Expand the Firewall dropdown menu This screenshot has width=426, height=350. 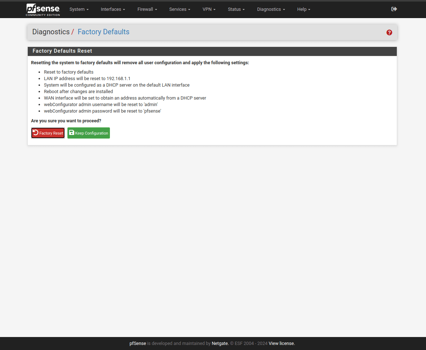[147, 9]
